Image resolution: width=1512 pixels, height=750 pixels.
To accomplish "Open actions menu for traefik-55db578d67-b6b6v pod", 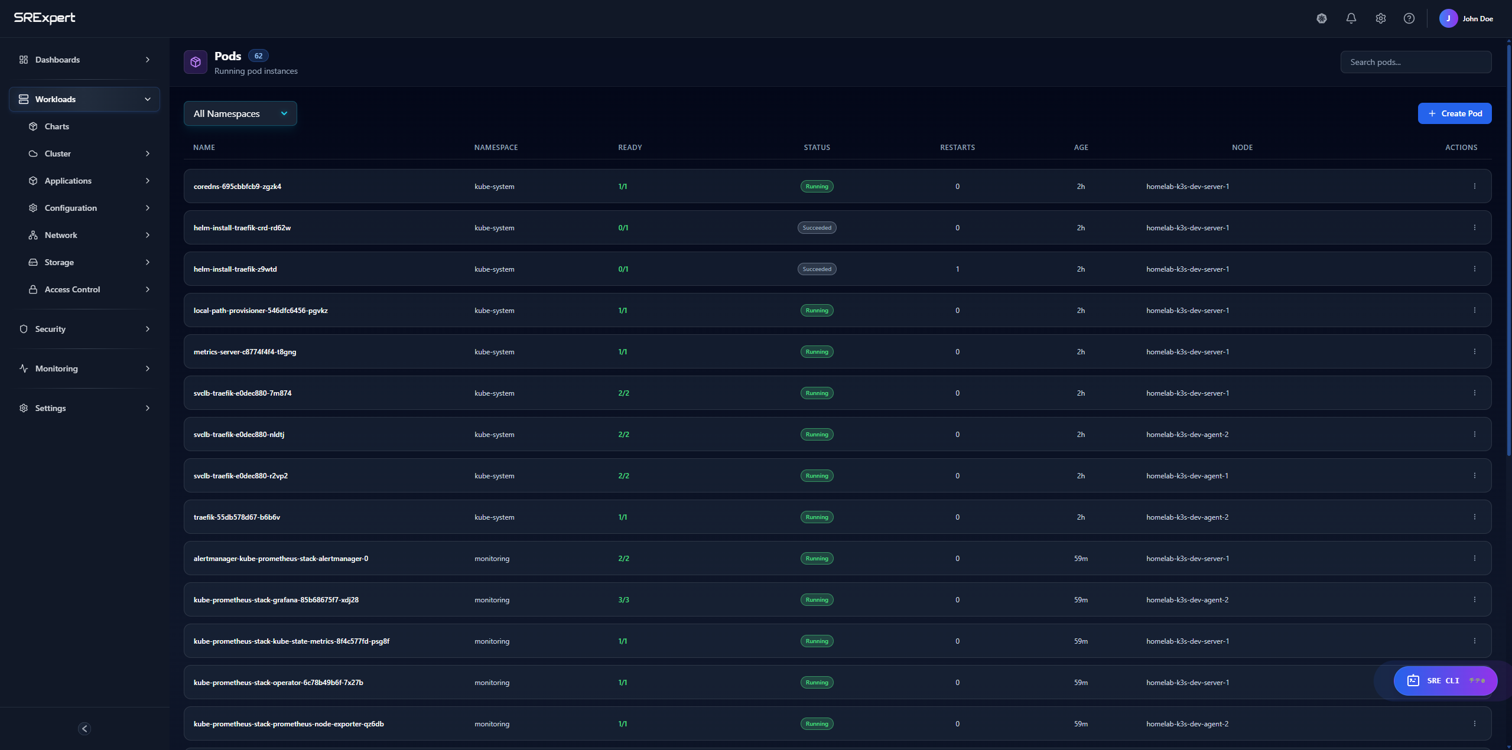I will [x=1474, y=517].
